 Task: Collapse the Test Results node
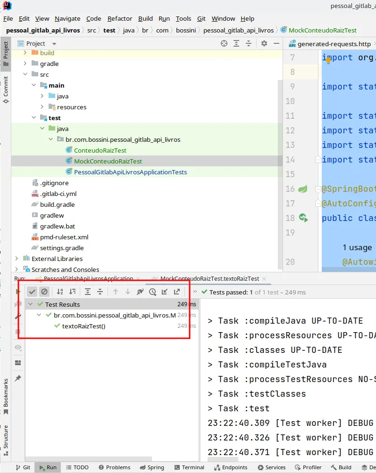tap(31, 304)
